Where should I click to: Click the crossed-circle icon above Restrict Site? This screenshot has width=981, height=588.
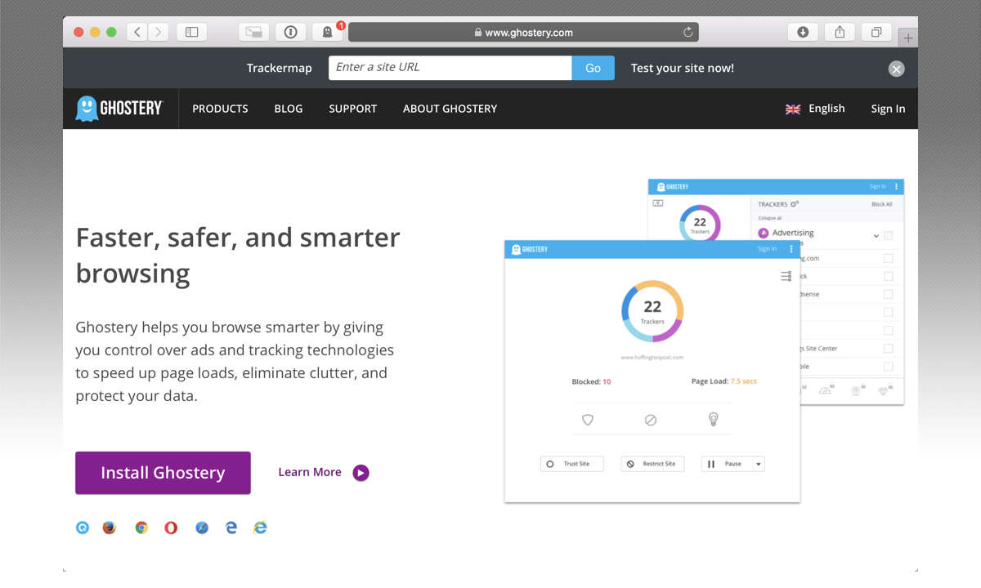(x=651, y=420)
